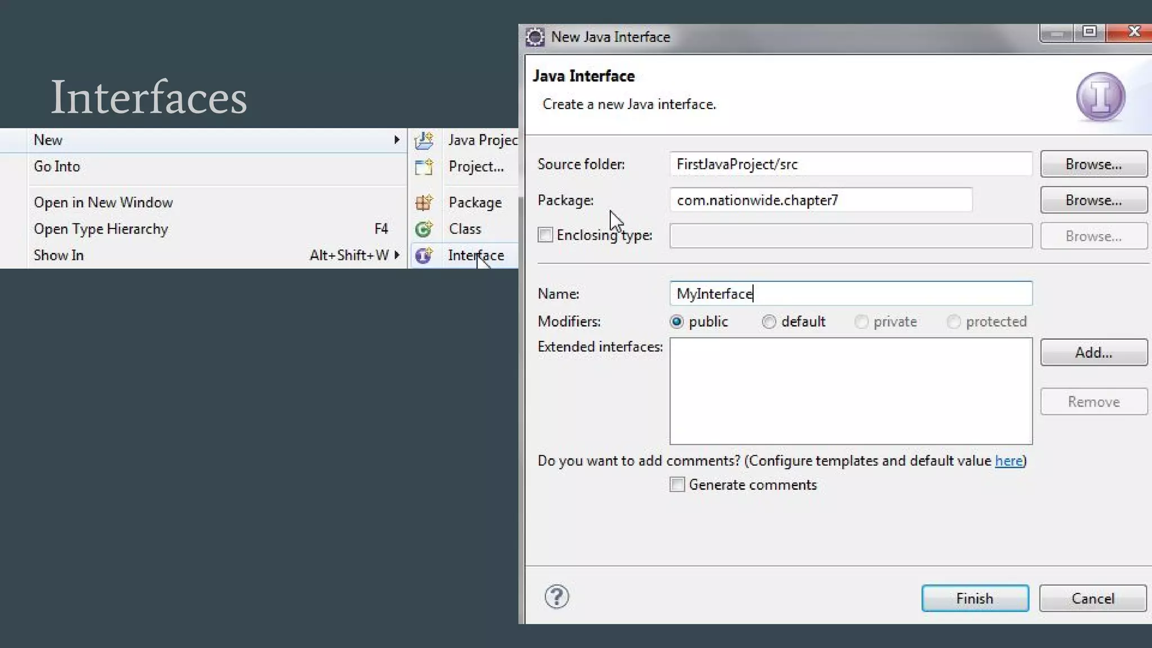Select Open Type Hierarchy menu item
This screenshot has width=1152, height=648.
pyautogui.click(x=101, y=229)
